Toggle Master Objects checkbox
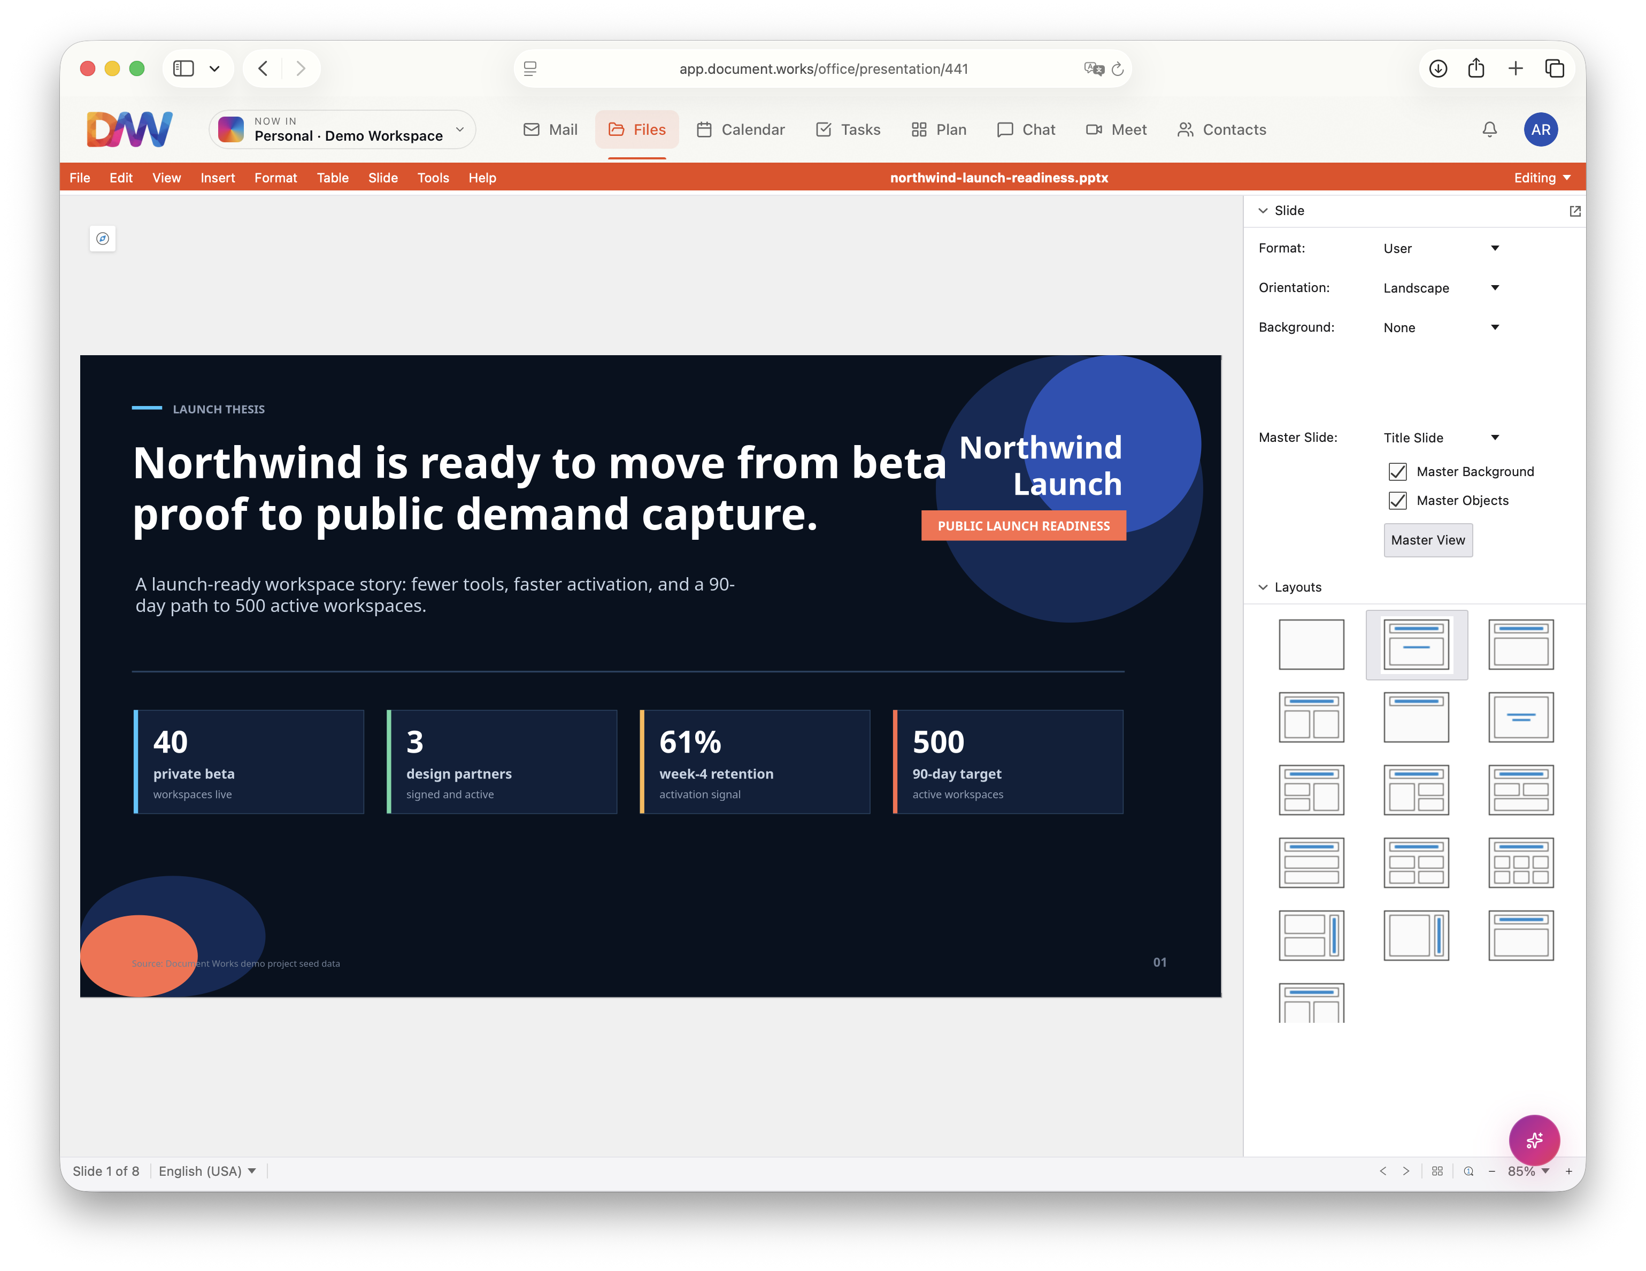Image resolution: width=1646 pixels, height=1271 pixels. (1397, 501)
